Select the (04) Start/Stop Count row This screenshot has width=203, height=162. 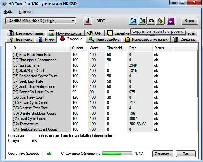104,71
